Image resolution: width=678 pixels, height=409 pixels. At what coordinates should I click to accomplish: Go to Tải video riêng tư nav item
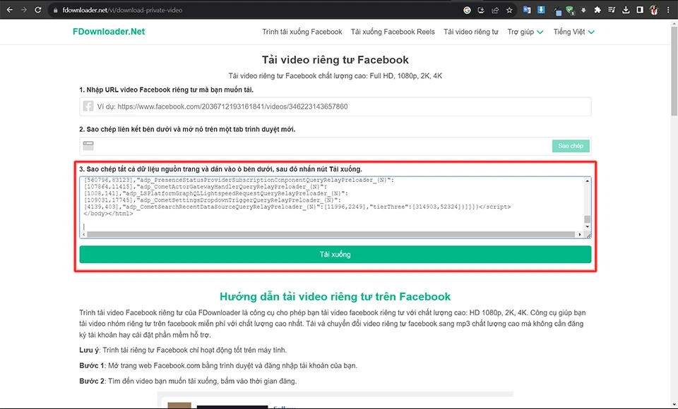[x=471, y=32]
